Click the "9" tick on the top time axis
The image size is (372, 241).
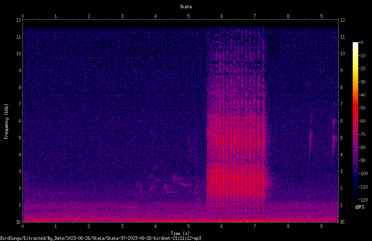pyautogui.click(x=321, y=16)
